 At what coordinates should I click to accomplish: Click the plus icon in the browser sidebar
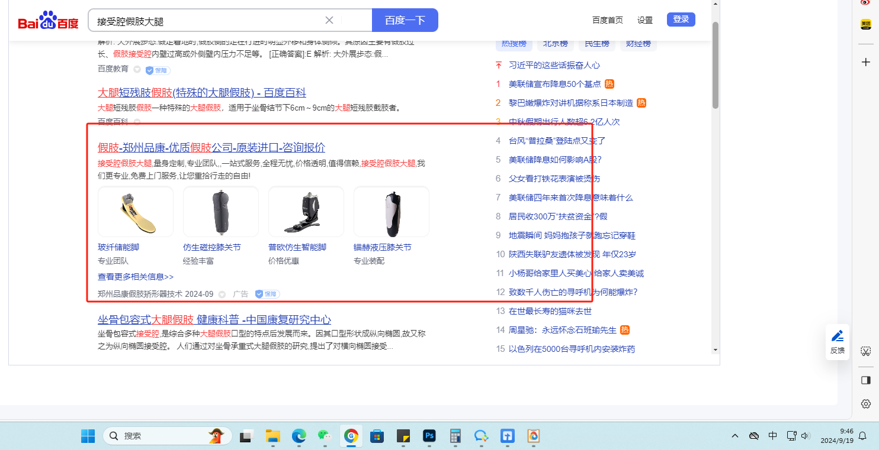click(865, 62)
